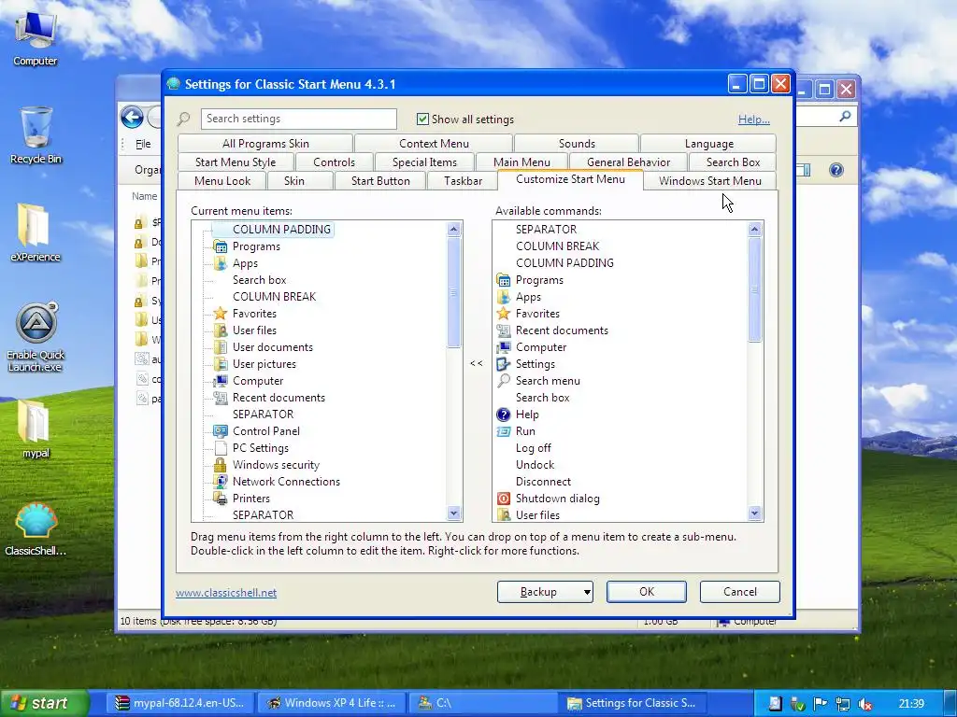The image size is (957, 717).
Task: Toggle the Show all settings checkbox
Action: coord(422,119)
